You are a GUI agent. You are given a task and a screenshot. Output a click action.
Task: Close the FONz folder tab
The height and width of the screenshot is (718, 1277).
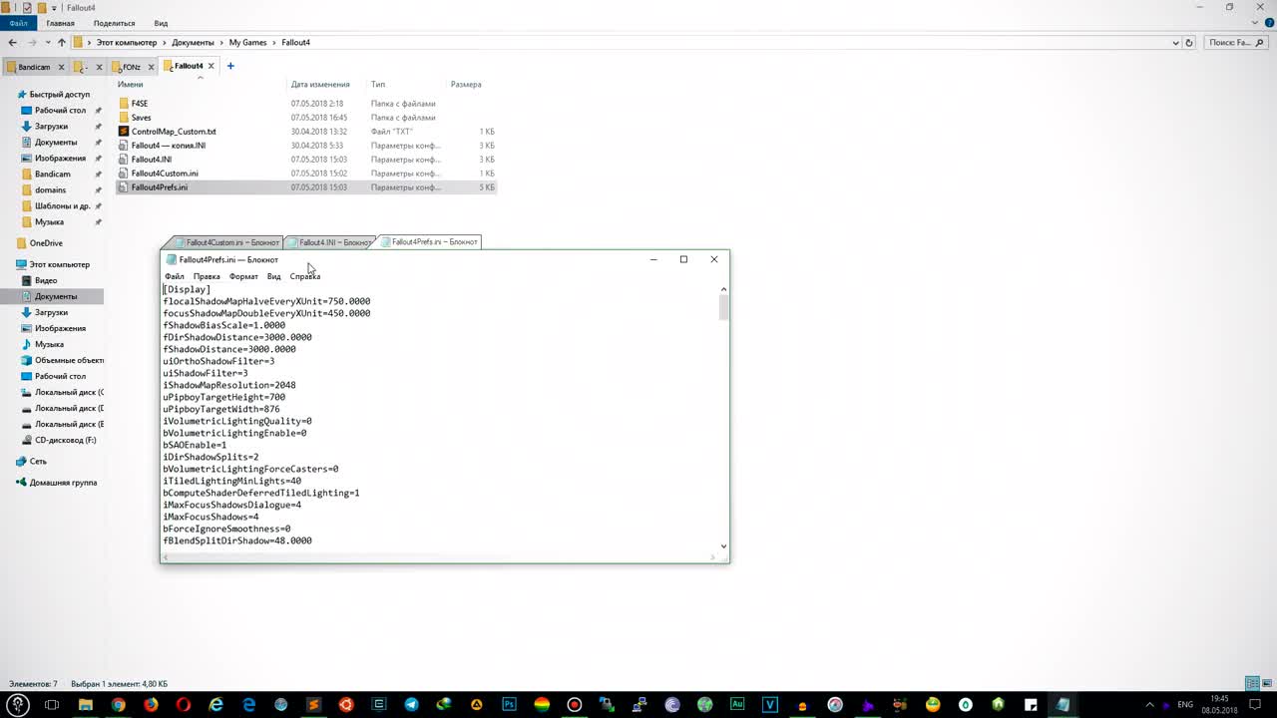click(152, 67)
